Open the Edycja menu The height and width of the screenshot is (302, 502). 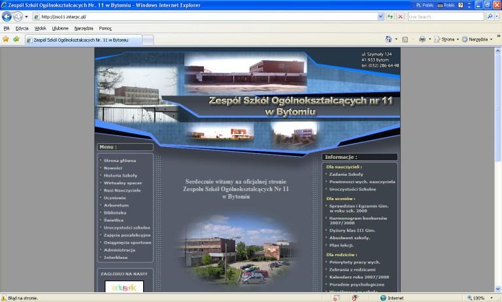click(22, 28)
